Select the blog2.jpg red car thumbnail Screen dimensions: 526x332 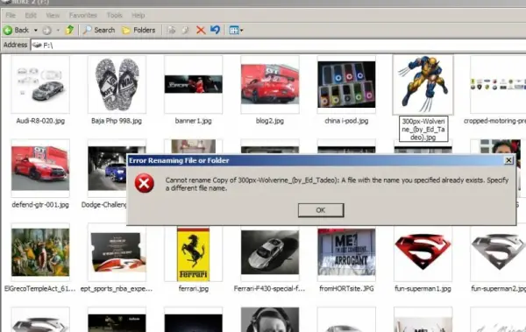pyautogui.click(x=270, y=84)
